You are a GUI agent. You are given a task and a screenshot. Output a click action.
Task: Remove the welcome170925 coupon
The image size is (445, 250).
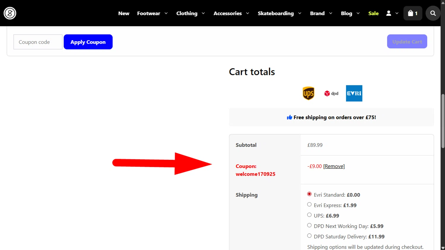click(334, 166)
